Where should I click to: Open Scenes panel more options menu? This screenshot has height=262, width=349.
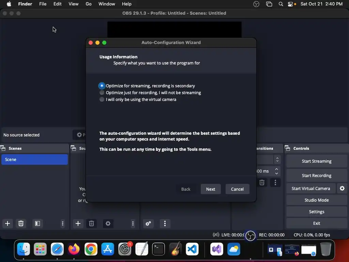(x=63, y=223)
